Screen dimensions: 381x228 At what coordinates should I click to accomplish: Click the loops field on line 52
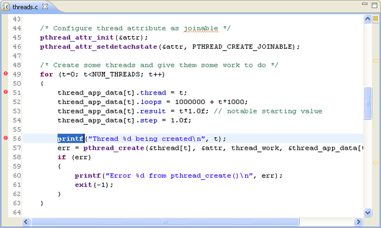(x=151, y=102)
